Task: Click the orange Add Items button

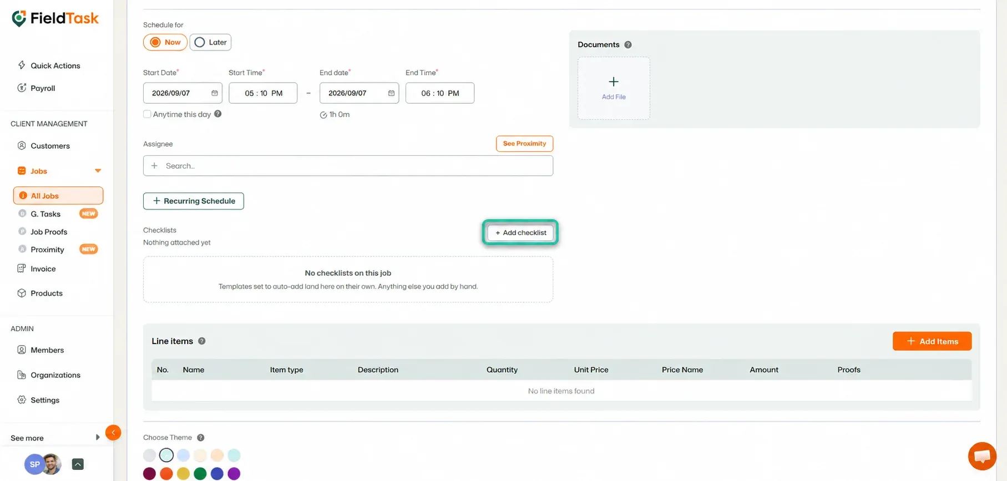Action: 932,341
